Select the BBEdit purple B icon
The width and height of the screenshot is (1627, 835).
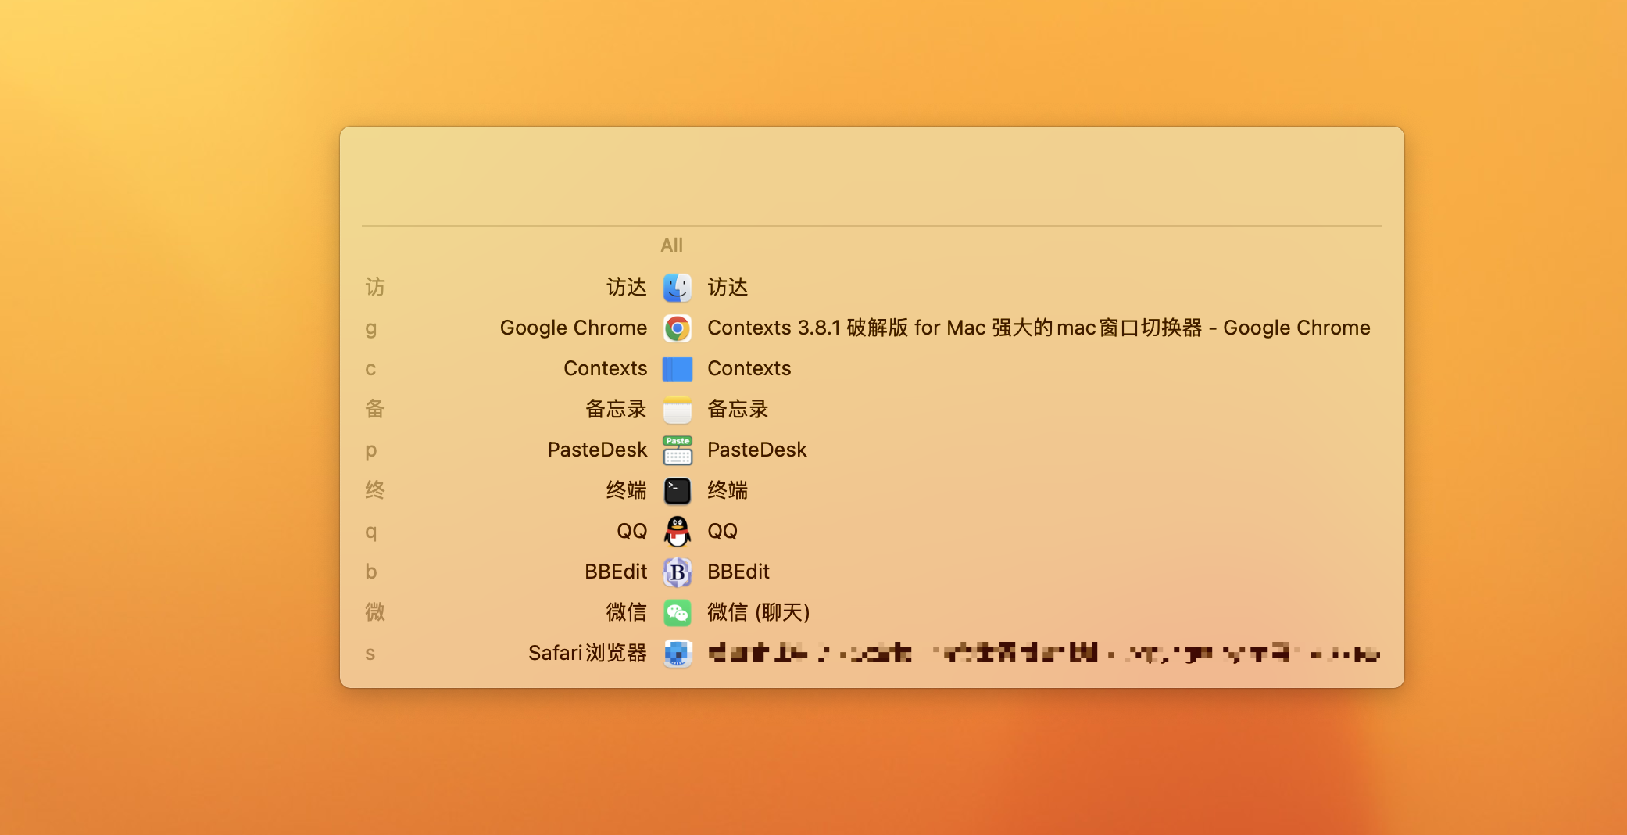pyautogui.click(x=677, y=572)
